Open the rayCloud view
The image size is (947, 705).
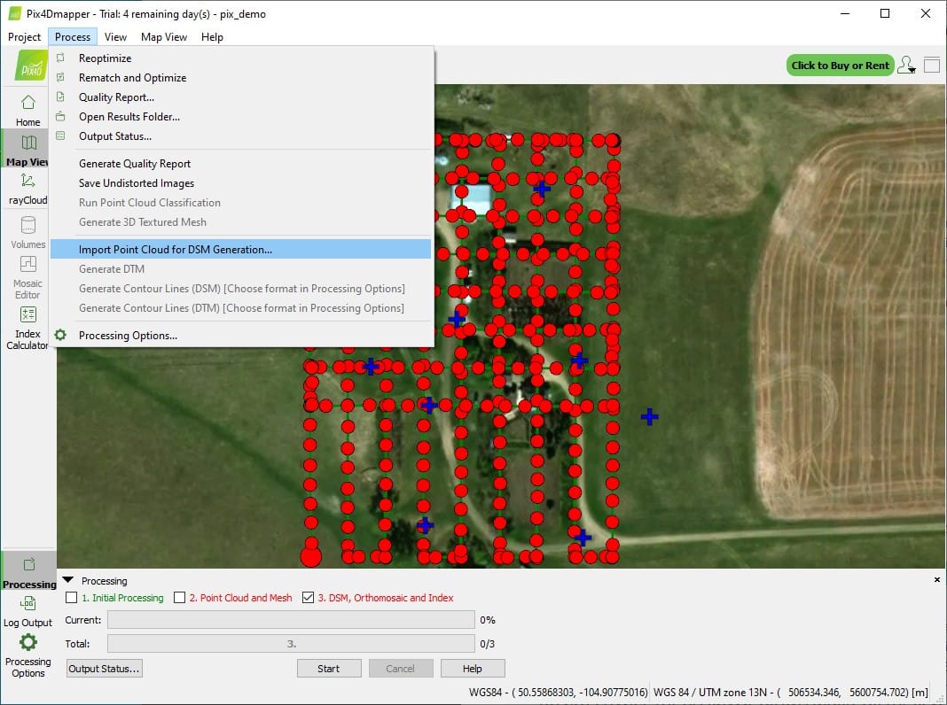coord(27,188)
